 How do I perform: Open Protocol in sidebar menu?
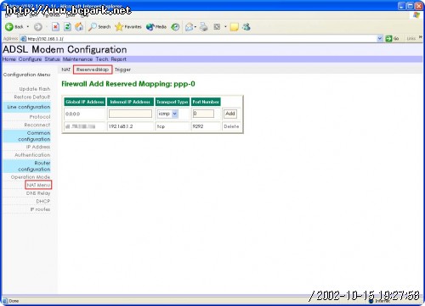[40, 117]
